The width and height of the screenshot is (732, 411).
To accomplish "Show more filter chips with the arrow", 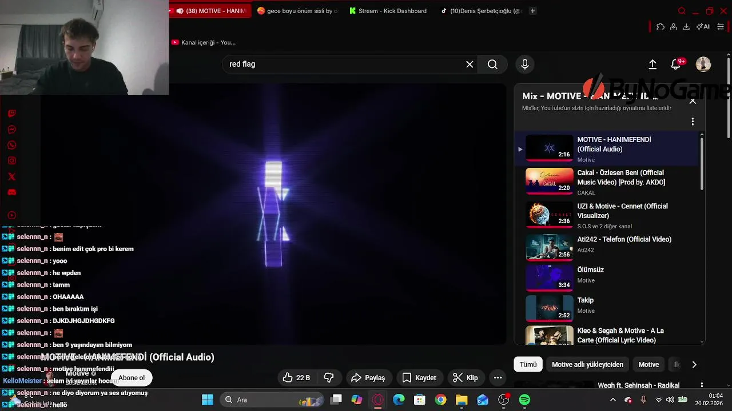I will coord(694,364).
